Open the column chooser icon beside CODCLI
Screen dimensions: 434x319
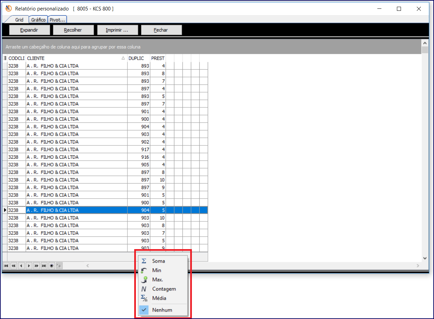[x=5, y=58]
